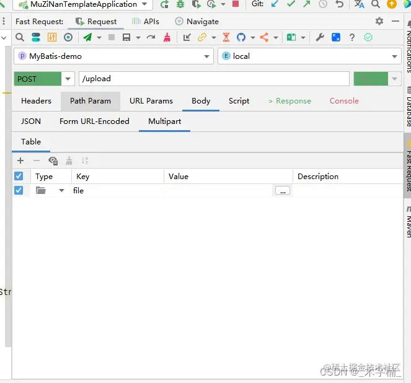Image resolution: width=411 pixels, height=383 pixels.
Task: Click the red hourglass icon
Action: 226,37
